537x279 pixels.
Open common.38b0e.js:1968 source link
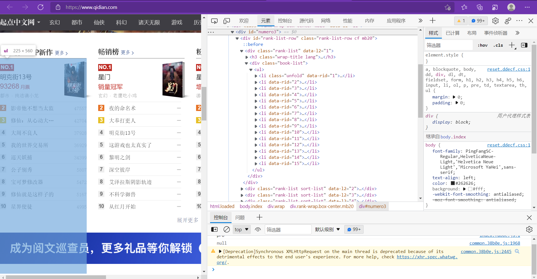pyautogui.click(x=495, y=243)
